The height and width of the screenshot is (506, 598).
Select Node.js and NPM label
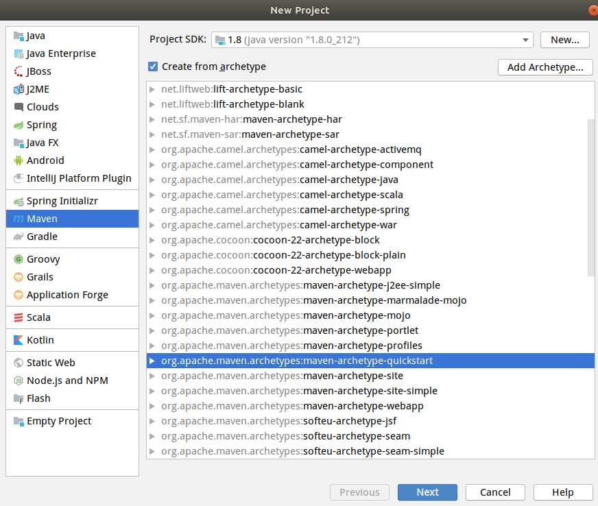pos(67,381)
